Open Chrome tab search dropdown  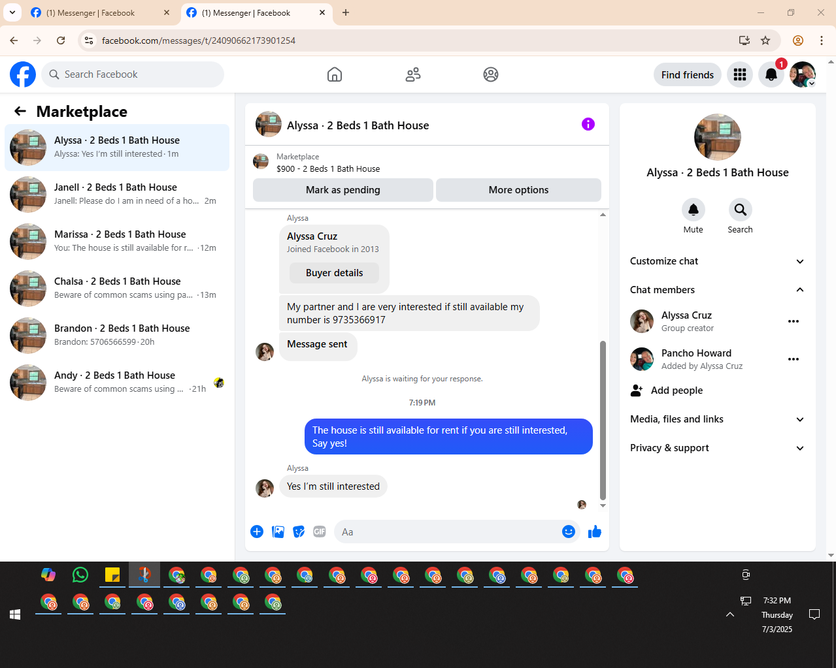click(x=12, y=12)
